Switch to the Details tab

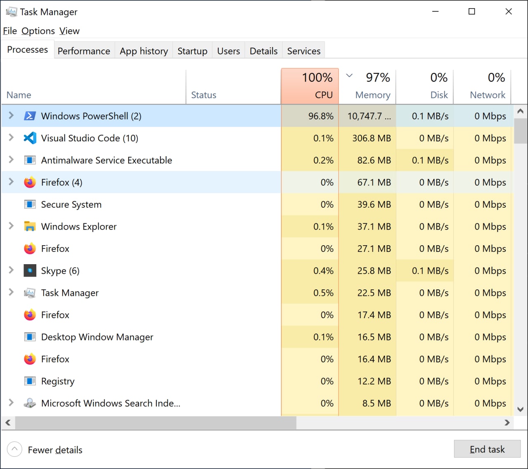264,51
